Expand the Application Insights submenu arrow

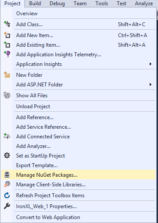pos(151,64)
